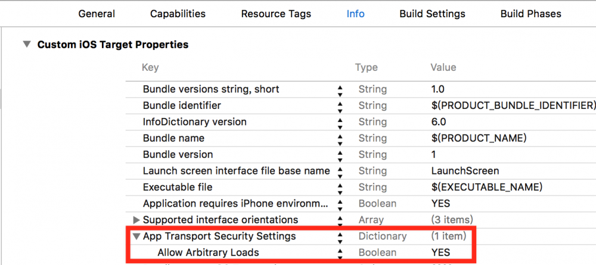The width and height of the screenshot is (596, 265).
Task: Click the Bundle versions string value 1.0
Action: click(x=438, y=89)
